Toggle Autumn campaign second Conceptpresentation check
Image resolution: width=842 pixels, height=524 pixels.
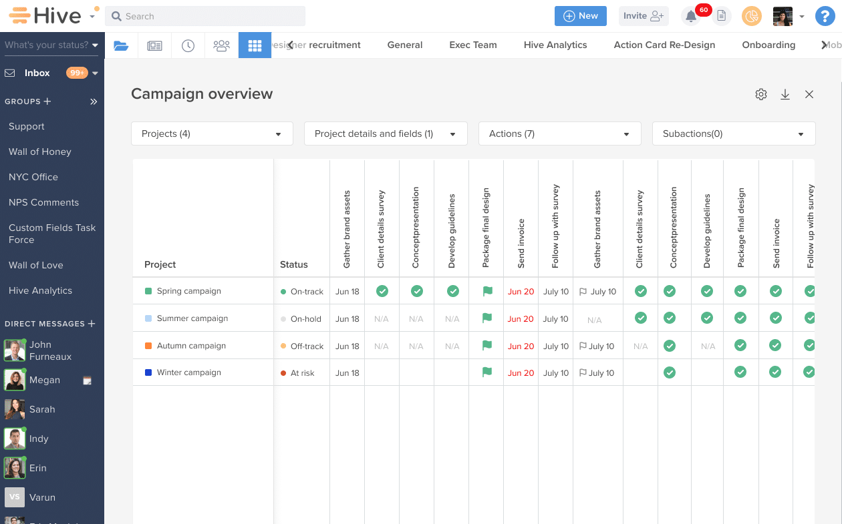coord(670,346)
